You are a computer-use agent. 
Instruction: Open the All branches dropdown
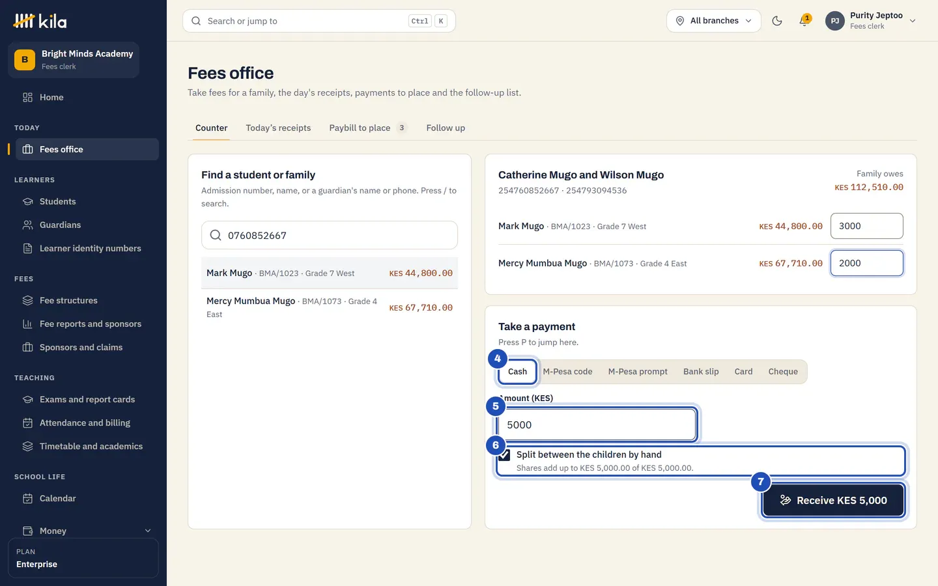point(713,21)
